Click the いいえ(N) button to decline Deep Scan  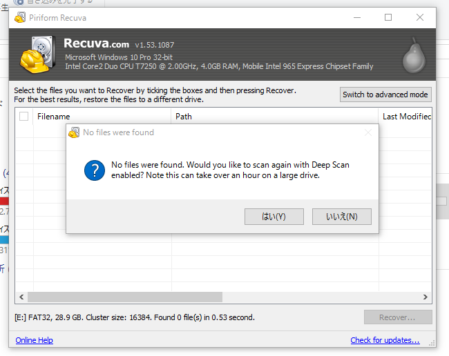coord(342,217)
